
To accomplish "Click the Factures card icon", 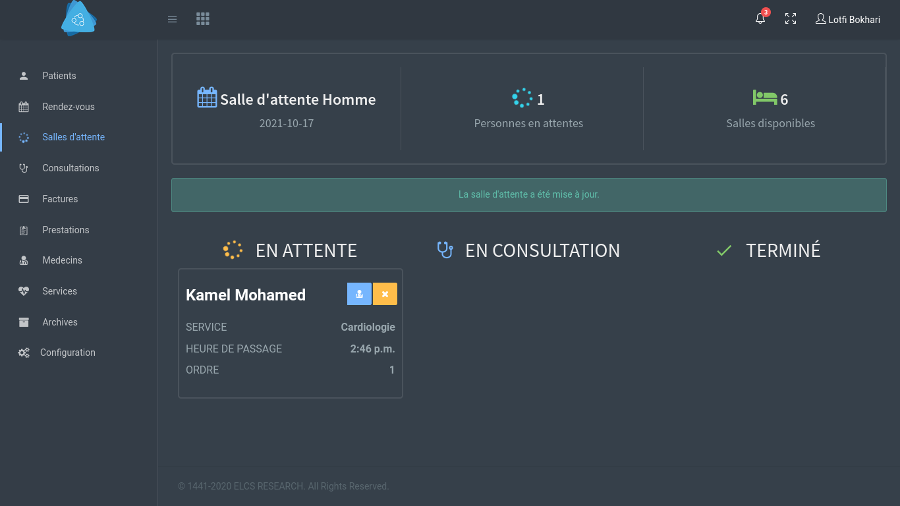I will tap(24, 199).
